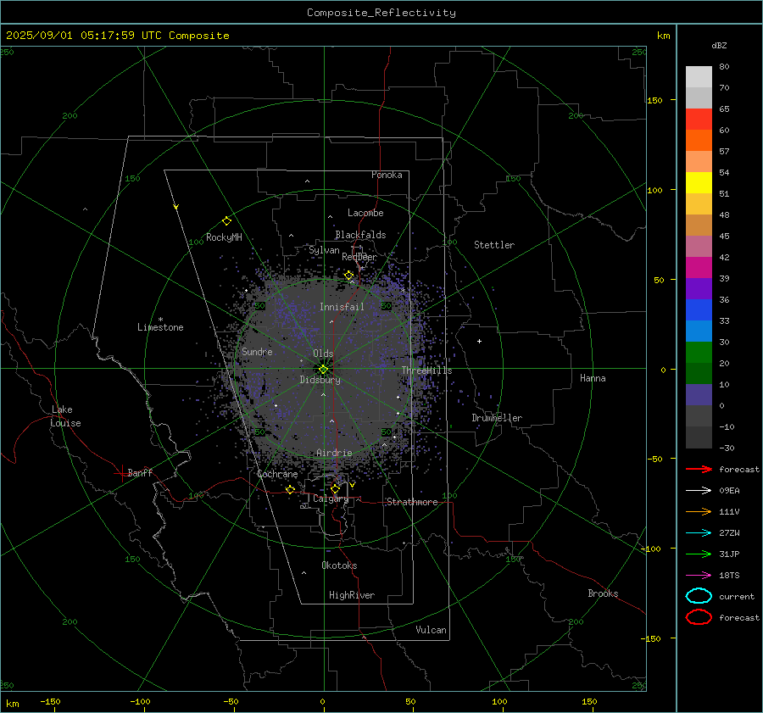Select the light blue 33 dBZ swatch
The height and width of the screenshot is (713, 763).
(699, 331)
